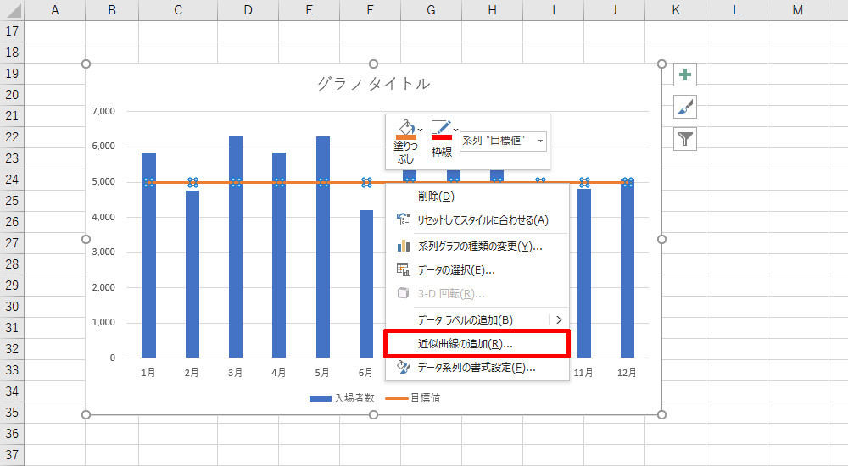
Task: Click the 塗りつぶし fill bucket icon
Action: click(x=405, y=130)
